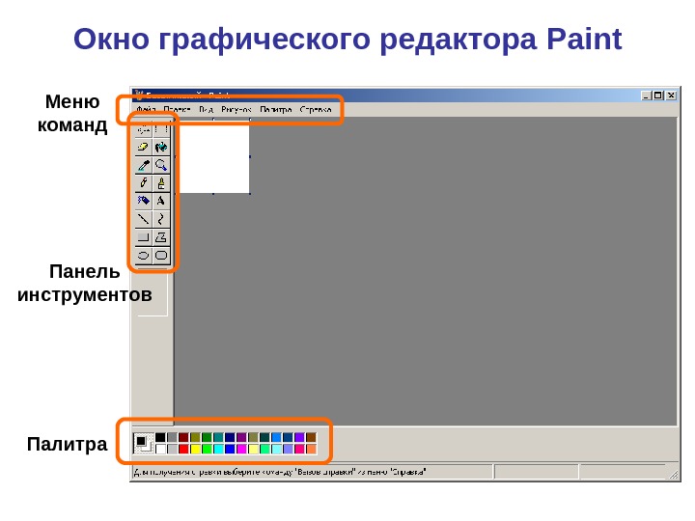The height and width of the screenshot is (521, 695).
Task: Pick the Fill with color bucket tool
Action: 161,147
